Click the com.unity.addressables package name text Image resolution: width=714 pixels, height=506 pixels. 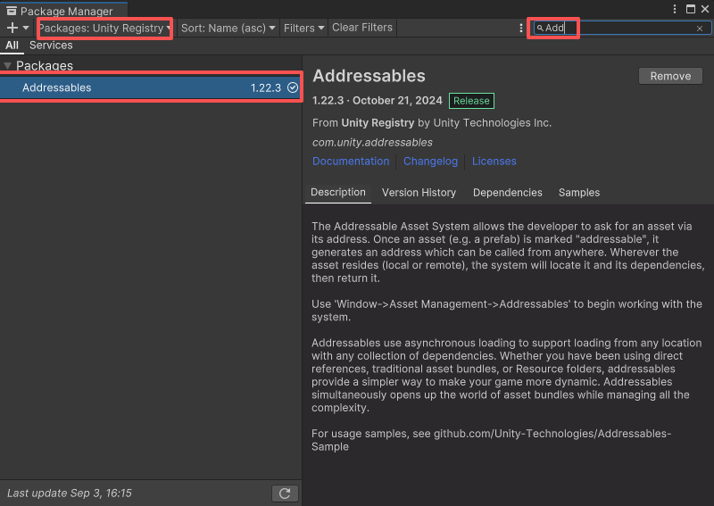tap(372, 143)
